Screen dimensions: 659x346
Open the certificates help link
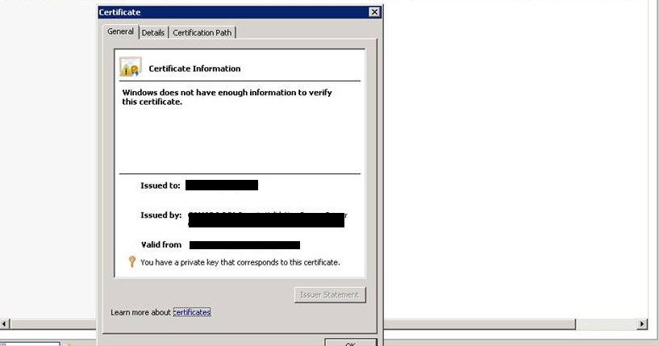click(192, 312)
